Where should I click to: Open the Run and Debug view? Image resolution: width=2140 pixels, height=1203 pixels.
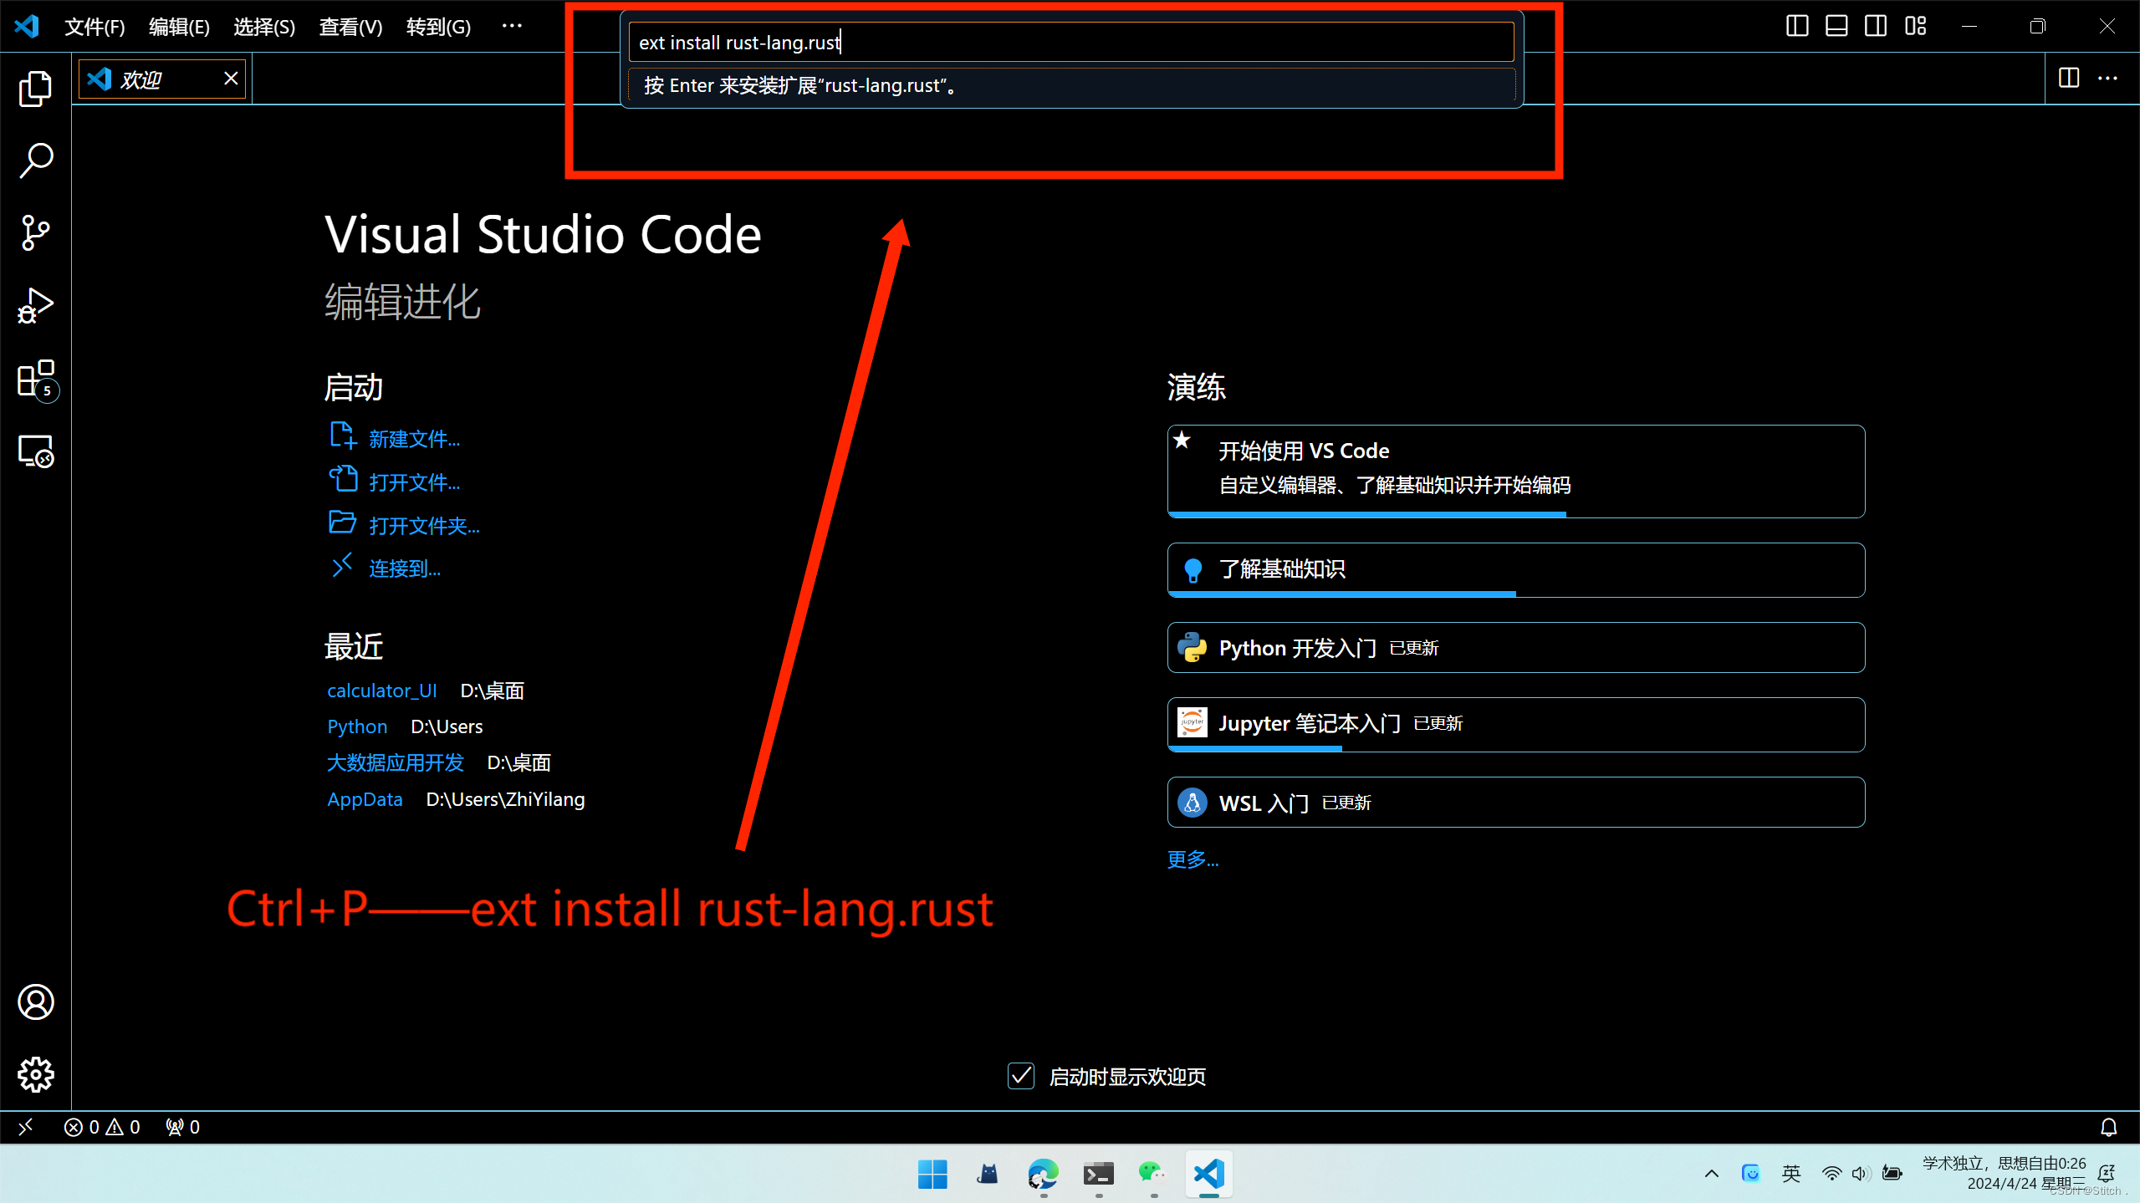tap(35, 305)
